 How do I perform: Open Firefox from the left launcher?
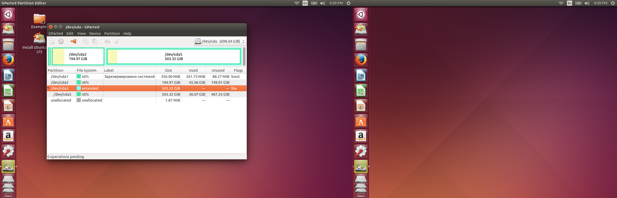coord(8,60)
